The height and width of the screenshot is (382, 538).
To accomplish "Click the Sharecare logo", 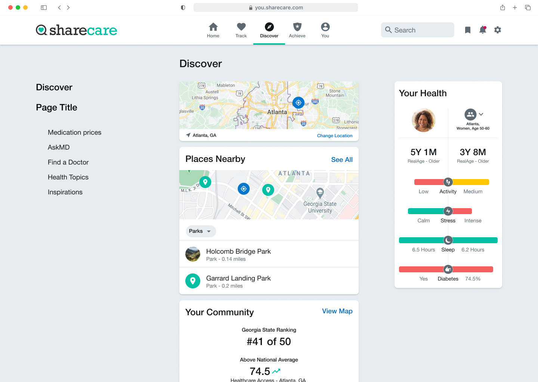I will click(77, 30).
